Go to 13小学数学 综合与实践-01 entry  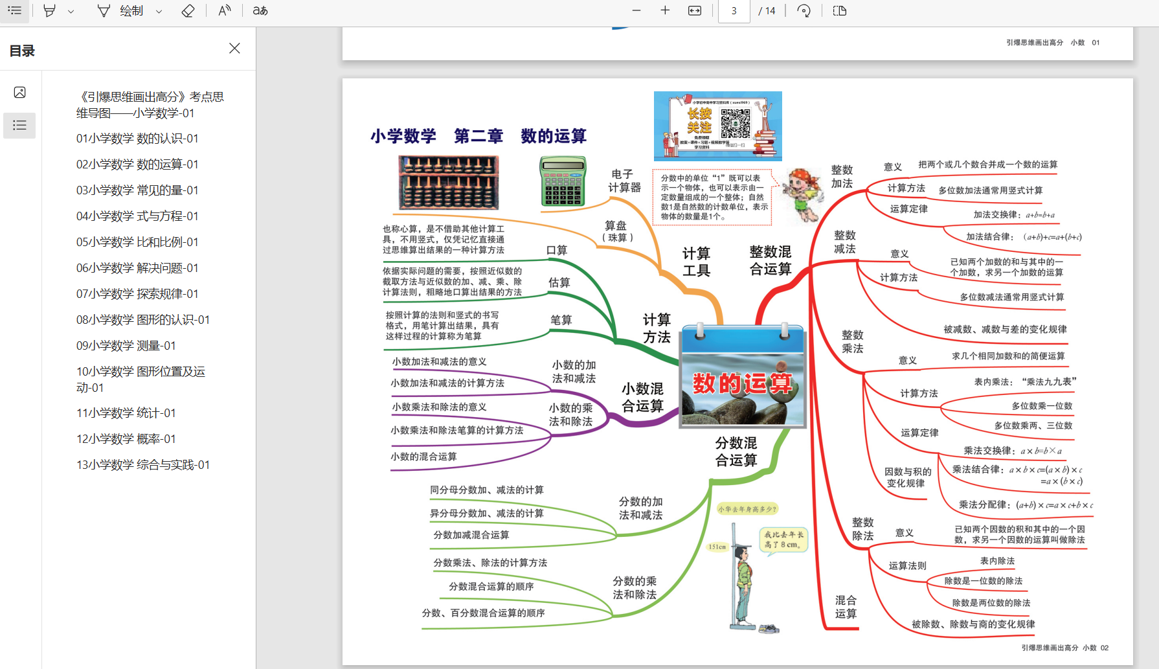pos(143,465)
